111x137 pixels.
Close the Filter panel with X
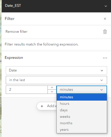pyautogui.click(x=105, y=19)
